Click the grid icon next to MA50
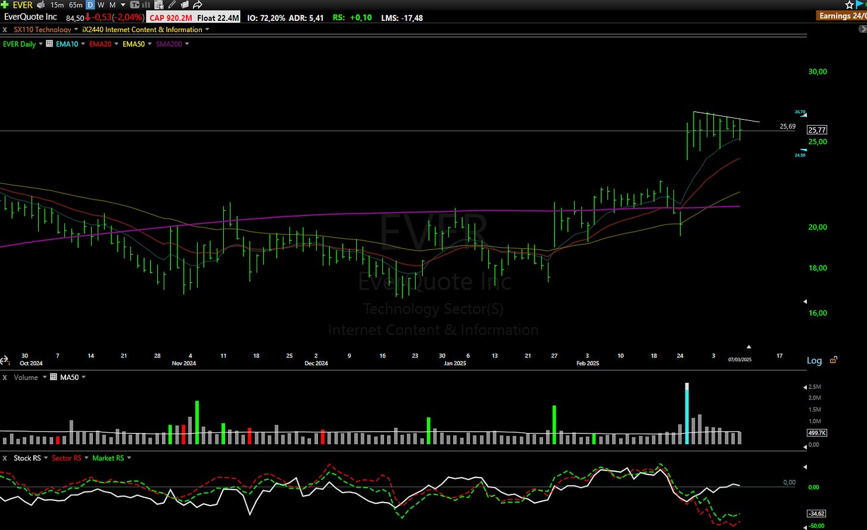 pyautogui.click(x=54, y=377)
